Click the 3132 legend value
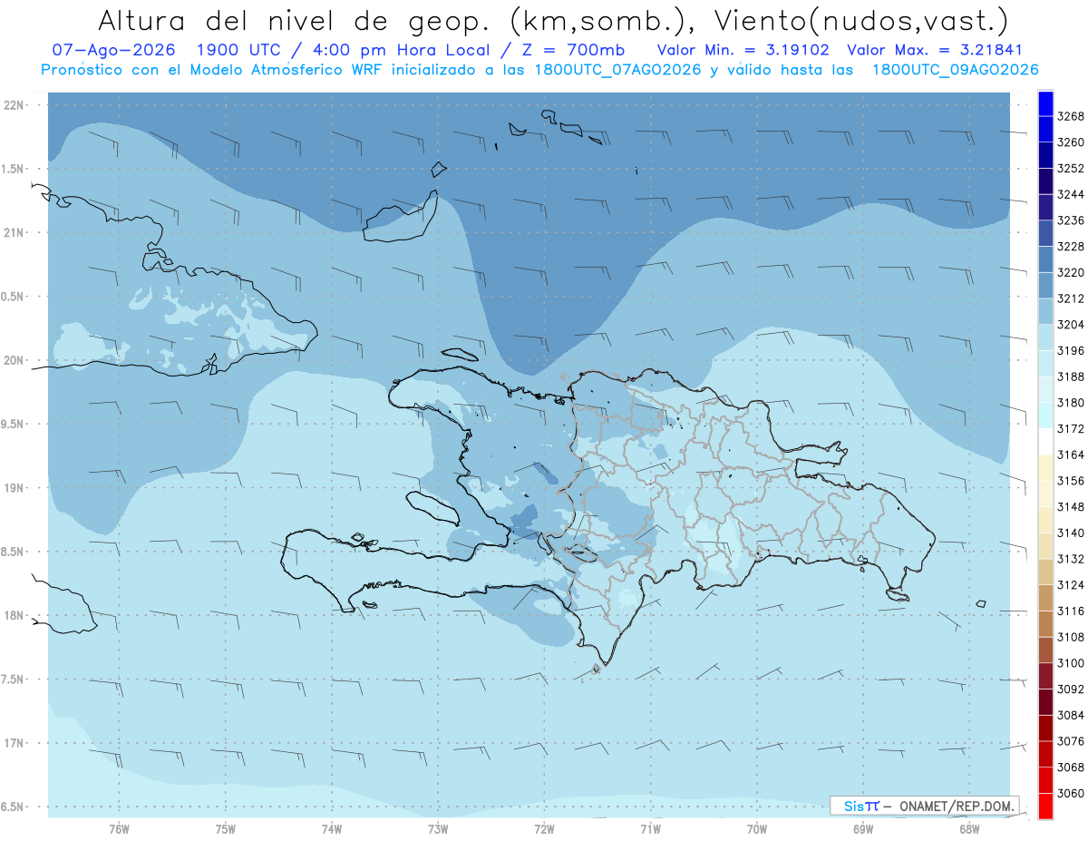1088x841 pixels. coord(1071,559)
